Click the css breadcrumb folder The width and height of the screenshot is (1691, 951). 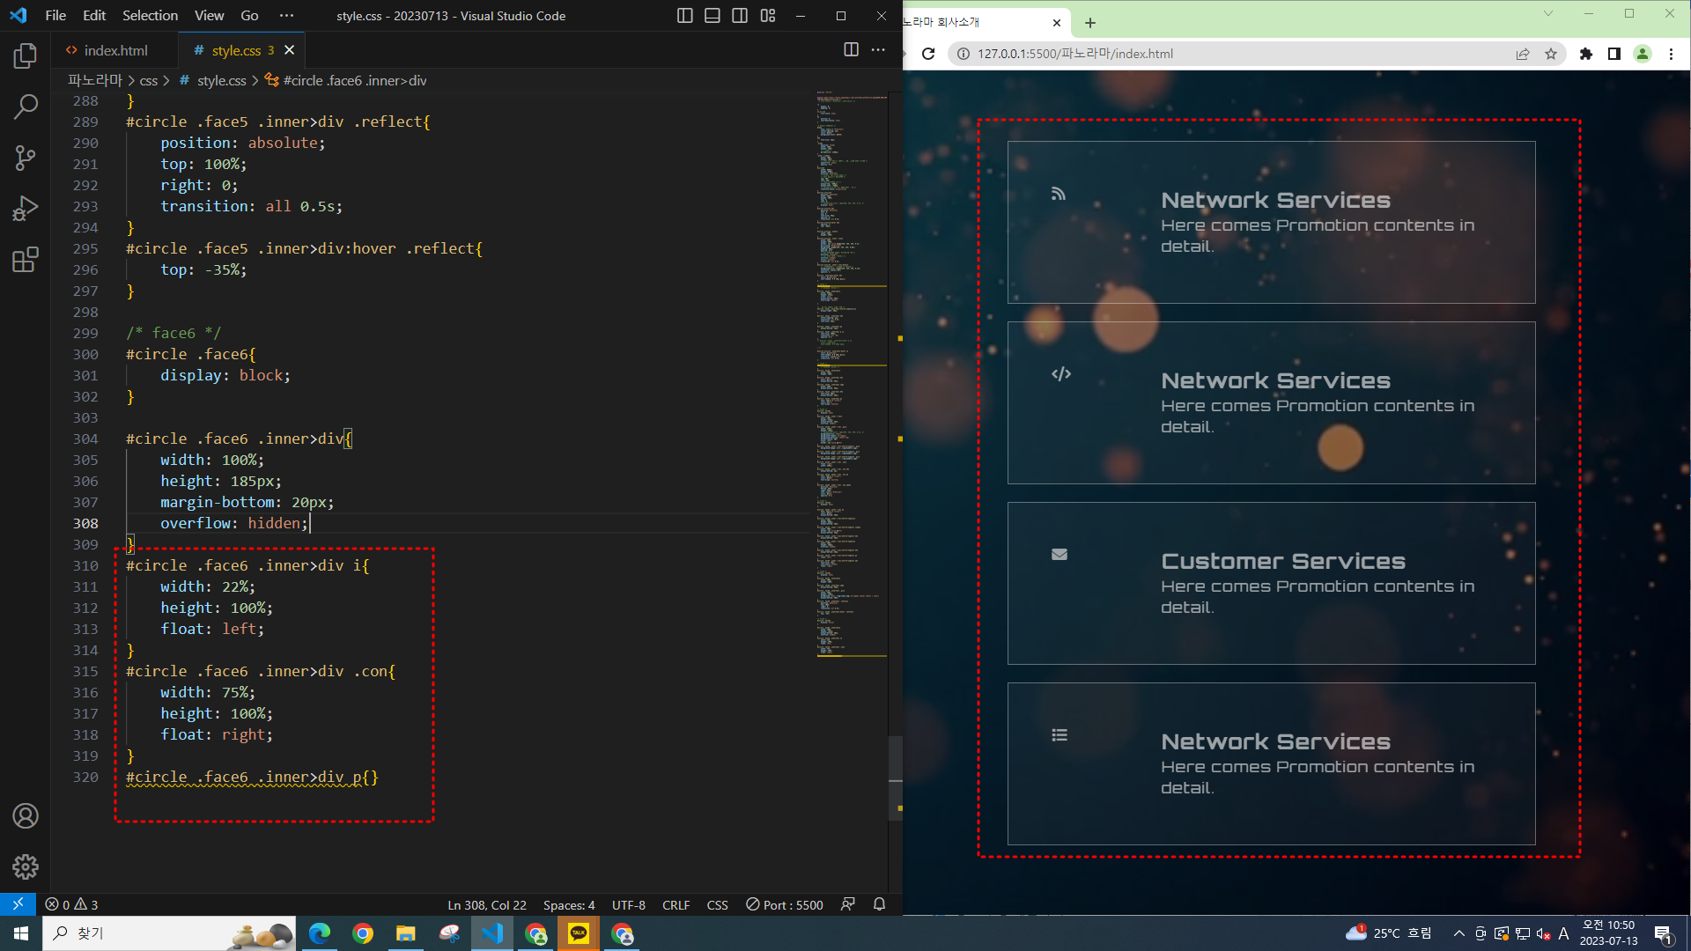(x=148, y=80)
